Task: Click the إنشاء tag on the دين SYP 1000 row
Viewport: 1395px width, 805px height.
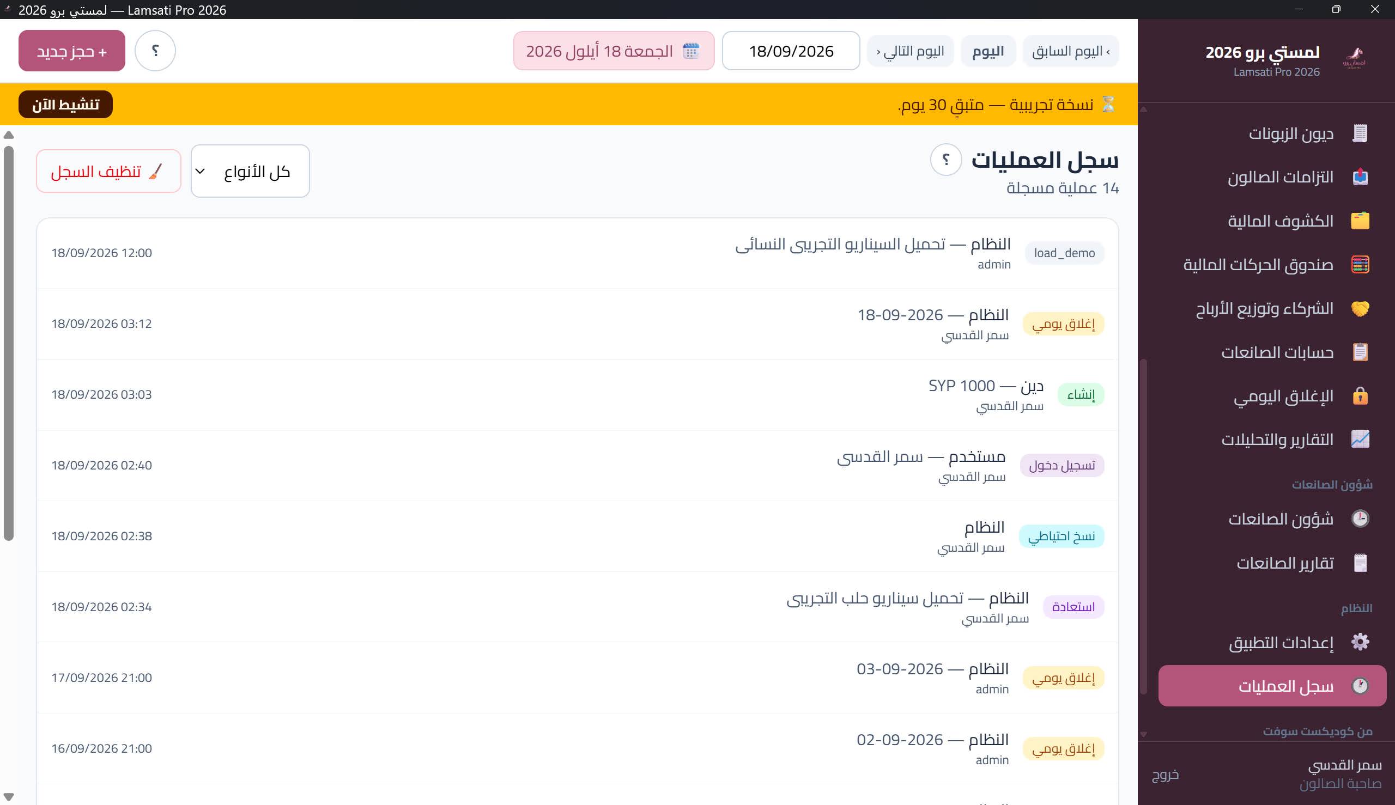Action: pyautogui.click(x=1081, y=395)
